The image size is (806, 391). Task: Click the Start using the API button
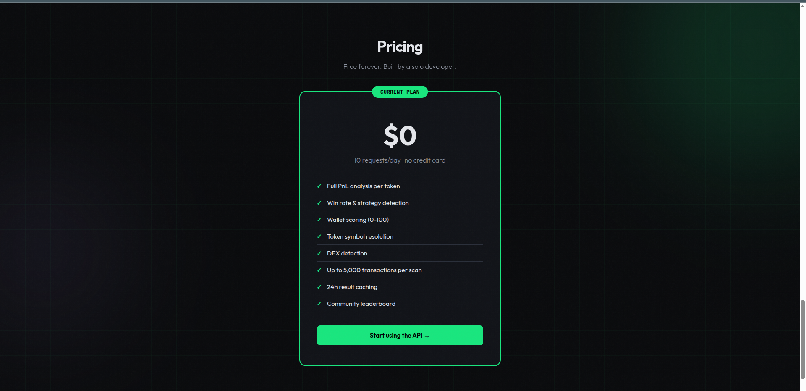pyautogui.click(x=400, y=335)
